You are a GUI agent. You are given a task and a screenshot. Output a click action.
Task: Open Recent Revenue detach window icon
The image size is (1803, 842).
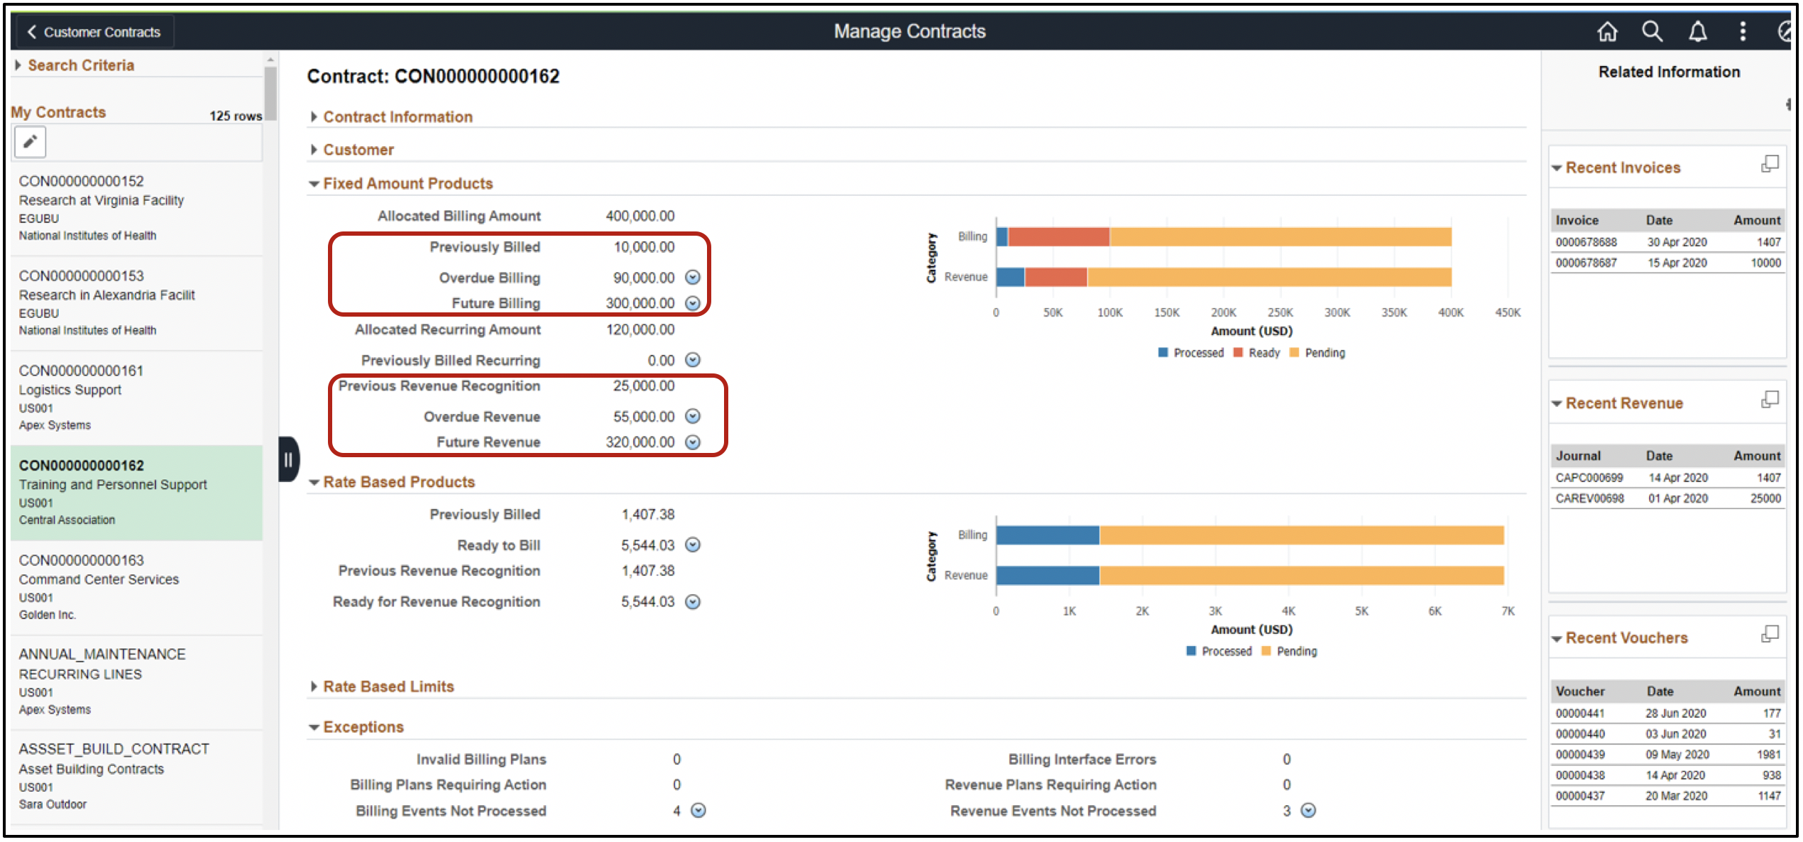tap(1770, 399)
